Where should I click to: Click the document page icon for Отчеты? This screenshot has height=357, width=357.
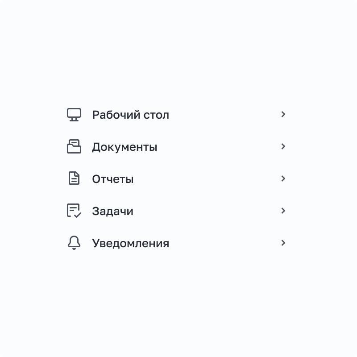[x=74, y=178]
